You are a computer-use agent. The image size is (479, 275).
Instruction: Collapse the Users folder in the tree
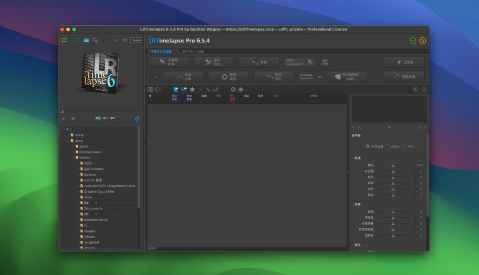coord(69,140)
